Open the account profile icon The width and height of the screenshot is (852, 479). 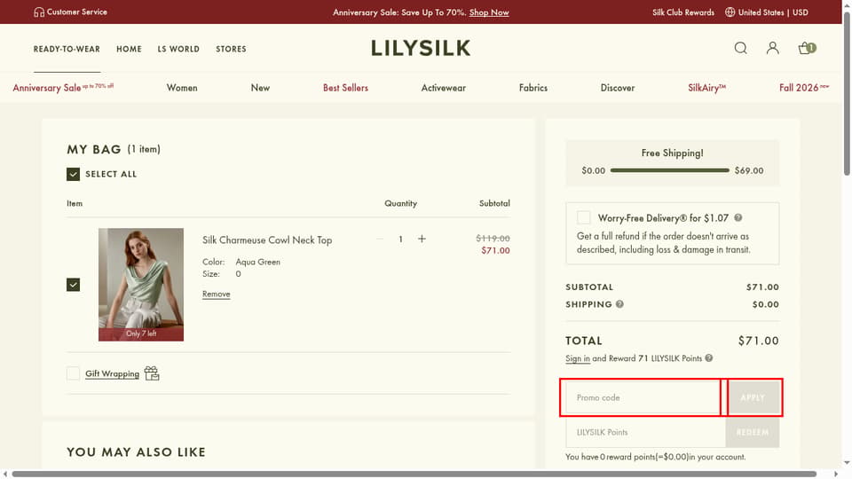click(773, 48)
